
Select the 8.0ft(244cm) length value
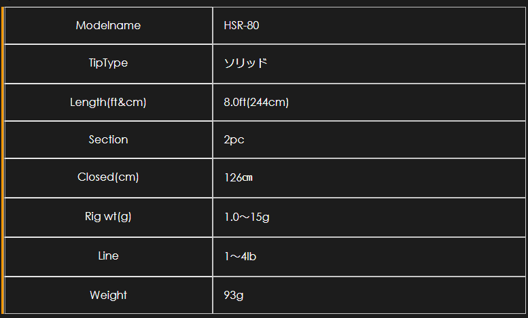[256, 102]
